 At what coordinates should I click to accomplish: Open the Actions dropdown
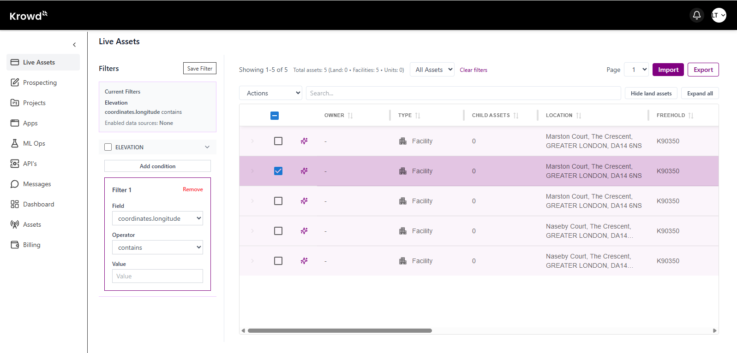coord(270,93)
